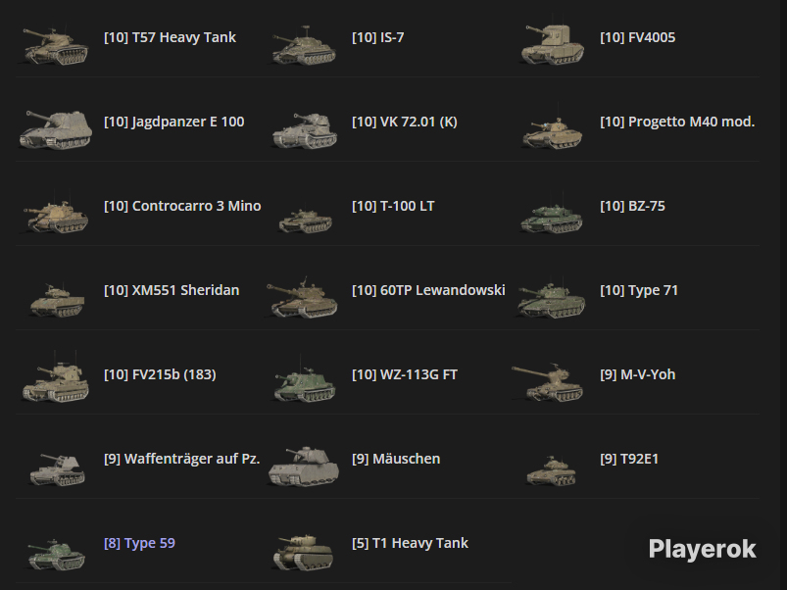The image size is (787, 590).
Task: Select the IS-7 tank image
Action: click(x=304, y=47)
